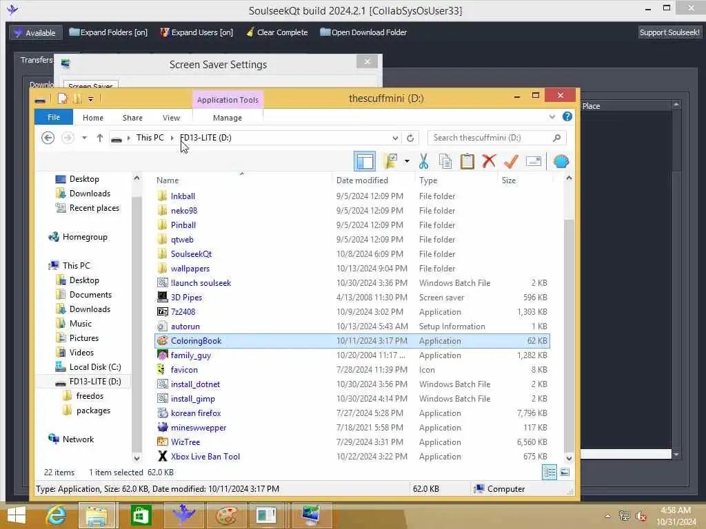706x529 pixels.
Task: Open the File menu in Explorer
Action: 54,117
